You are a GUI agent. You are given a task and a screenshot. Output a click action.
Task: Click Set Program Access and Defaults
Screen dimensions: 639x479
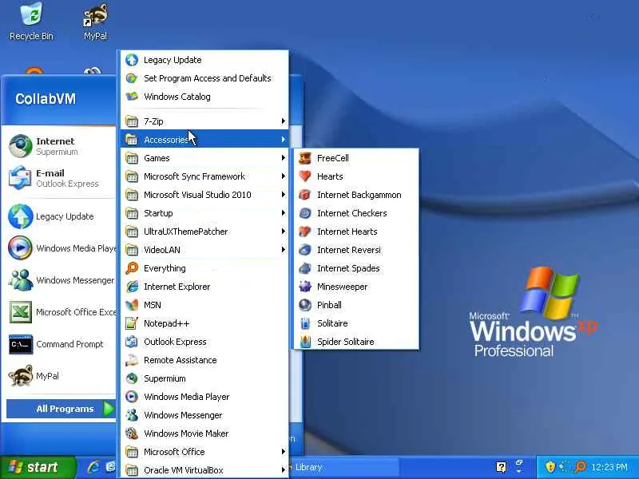[x=204, y=78]
